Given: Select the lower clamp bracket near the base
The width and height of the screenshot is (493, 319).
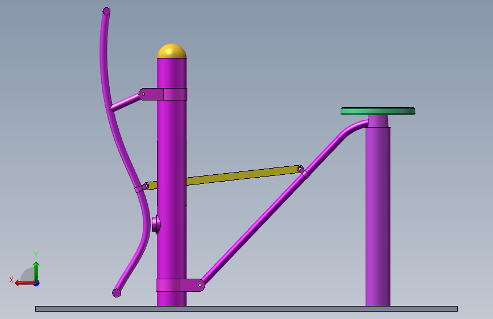Looking at the screenshot, I should pyautogui.click(x=180, y=285).
